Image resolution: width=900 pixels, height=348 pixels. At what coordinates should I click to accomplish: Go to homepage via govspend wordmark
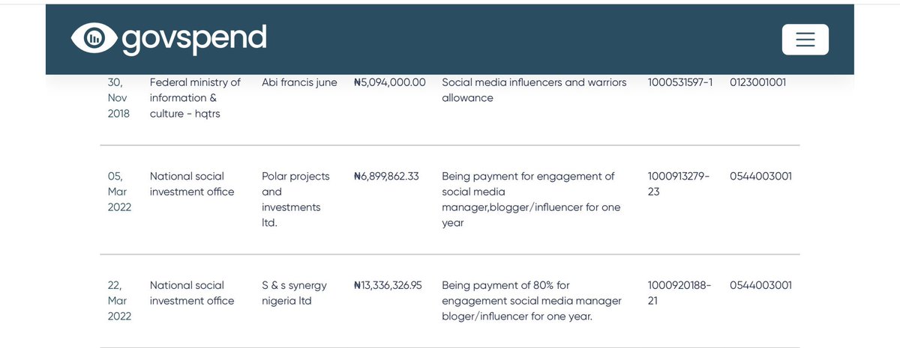click(194, 40)
